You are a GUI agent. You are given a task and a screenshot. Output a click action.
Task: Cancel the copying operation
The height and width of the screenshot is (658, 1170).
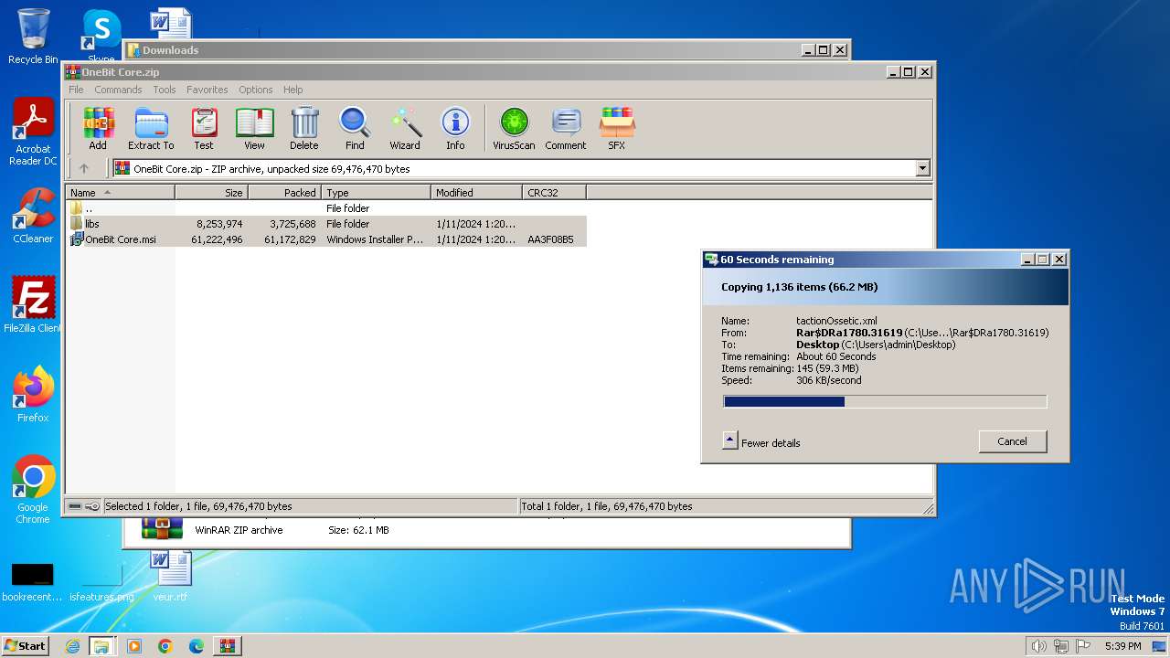(x=1012, y=441)
